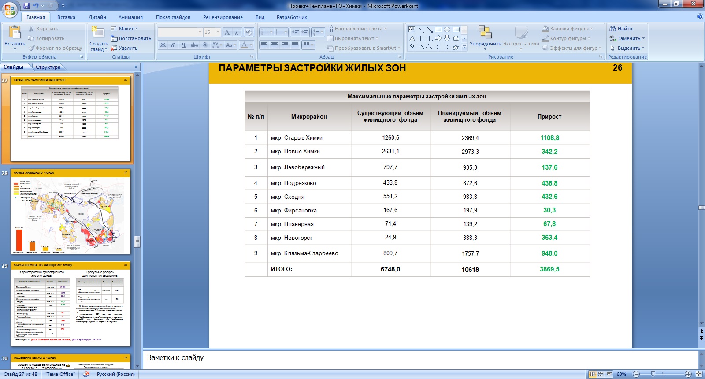Select the Right Arrow block shape
705x379 pixels.
pos(438,38)
